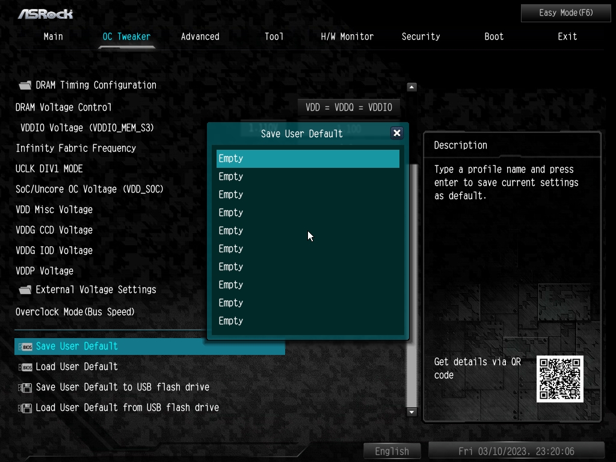Switch to Easy Mode (F6)

(x=565, y=13)
